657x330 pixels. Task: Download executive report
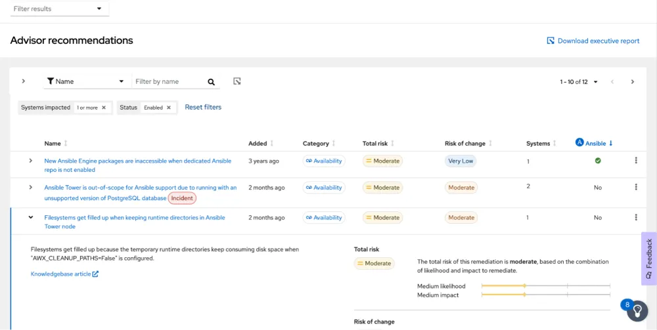(593, 41)
